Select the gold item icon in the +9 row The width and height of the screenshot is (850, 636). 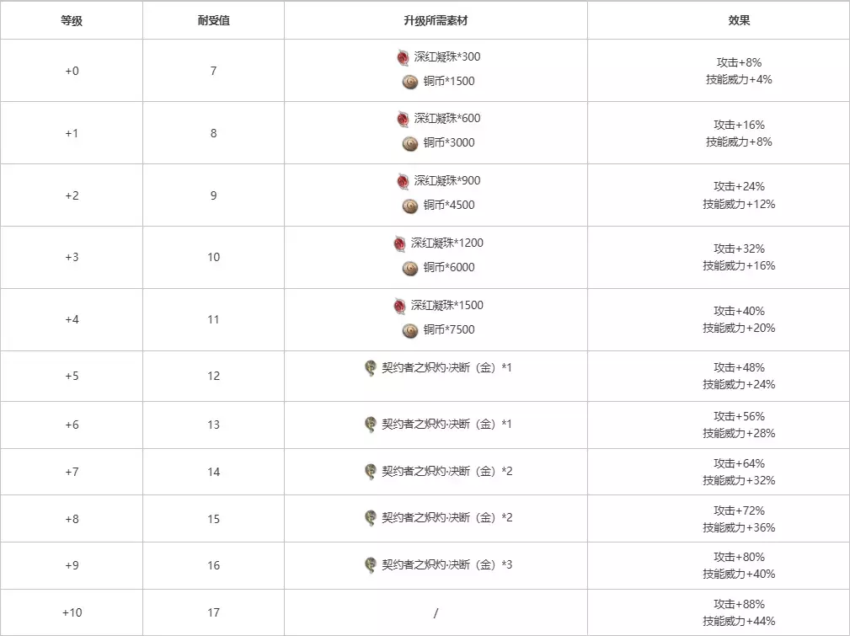click(370, 564)
